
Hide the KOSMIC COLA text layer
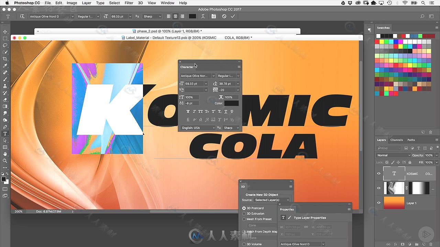pos(379,174)
